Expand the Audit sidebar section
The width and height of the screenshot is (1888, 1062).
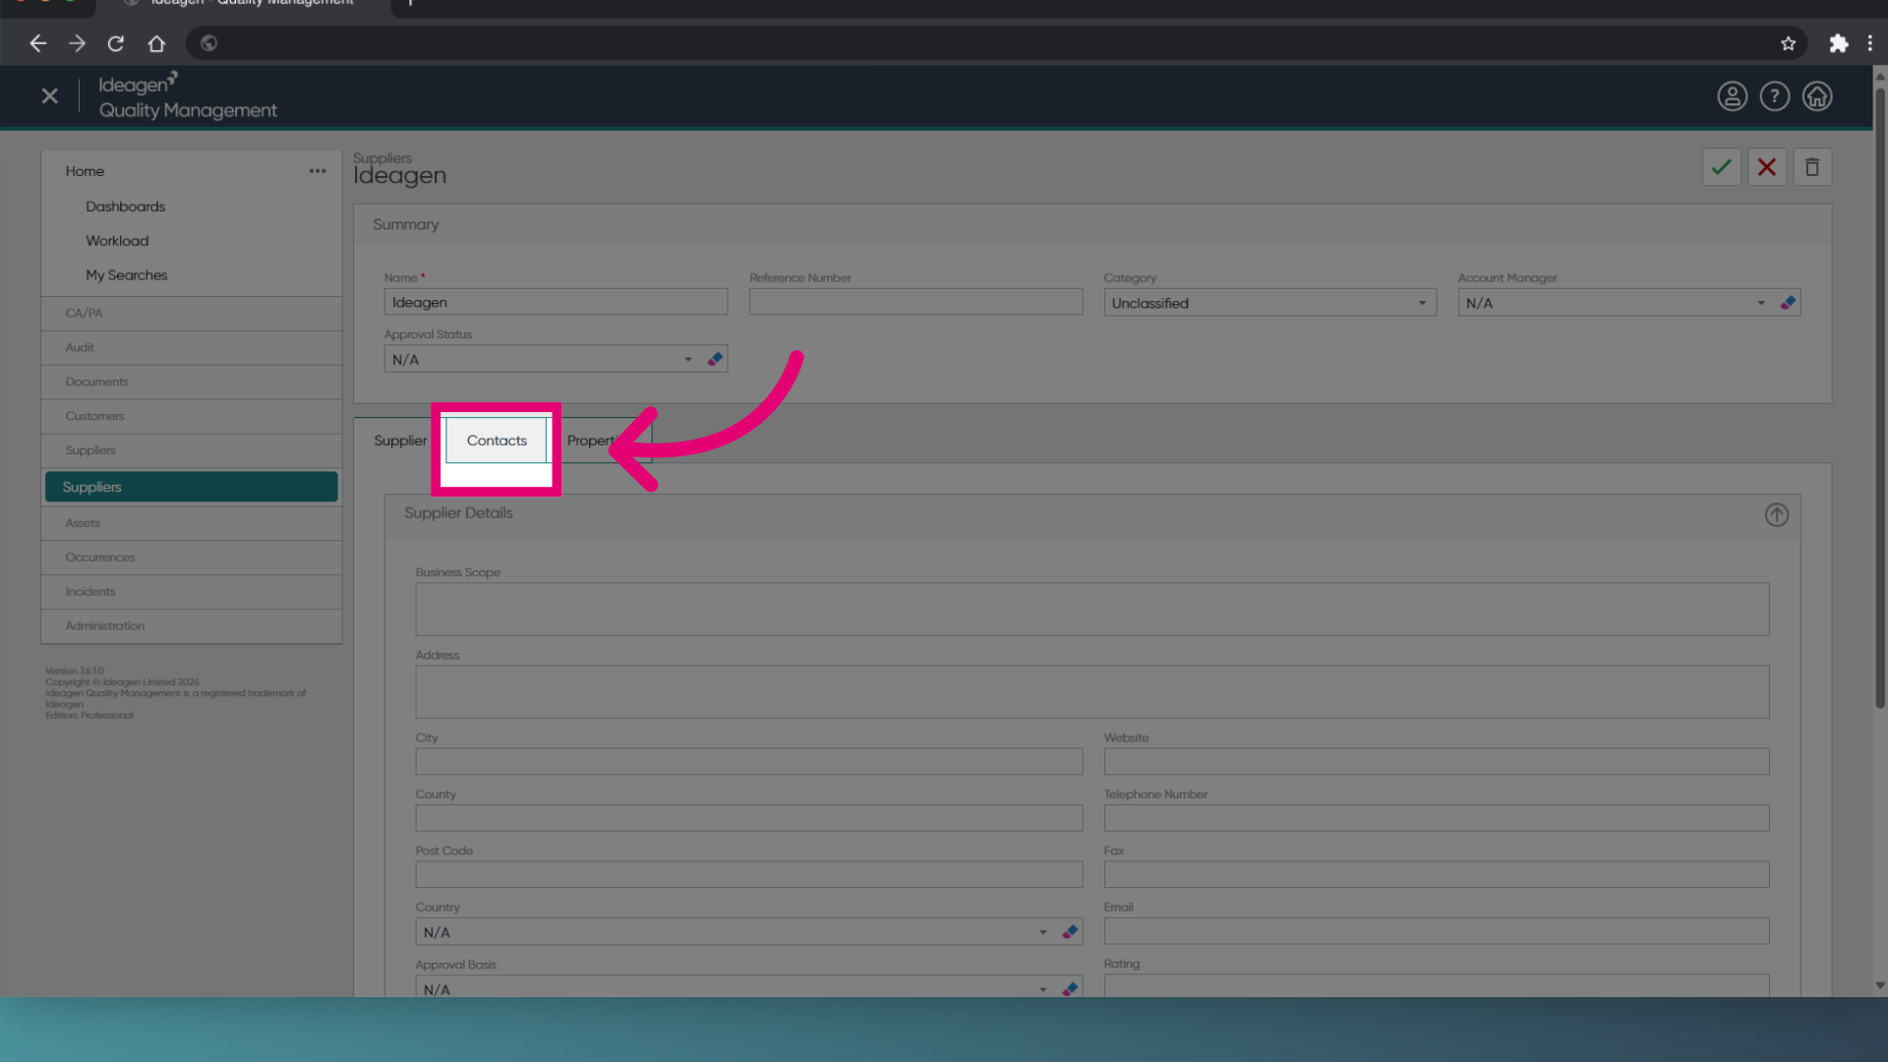(x=192, y=348)
